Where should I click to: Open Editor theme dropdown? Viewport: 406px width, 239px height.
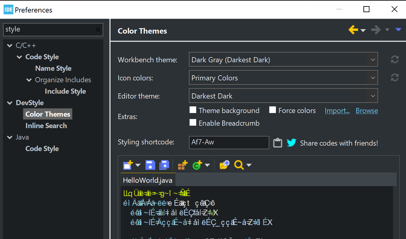pyautogui.click(x=283, y=96)
